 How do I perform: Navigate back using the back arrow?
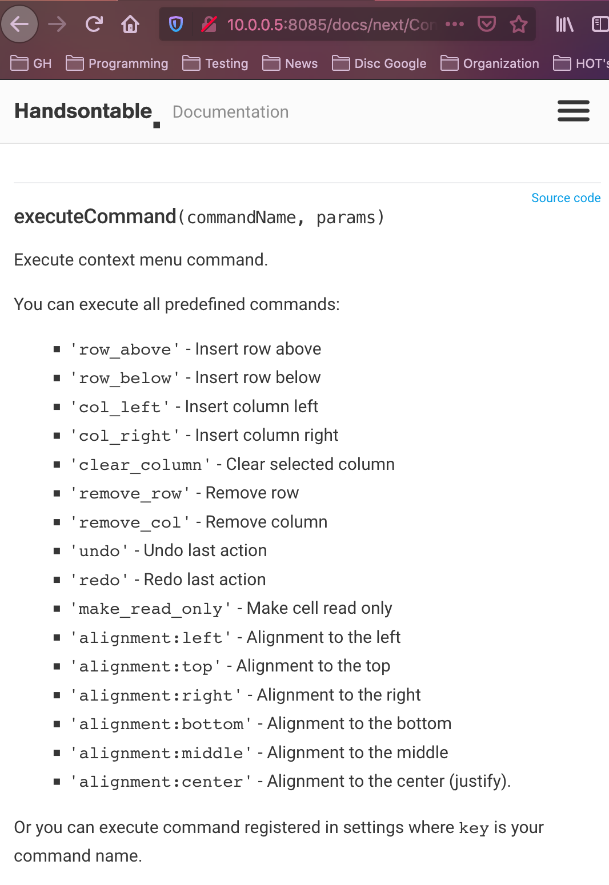pyautogui.click(x=19, y=24)
